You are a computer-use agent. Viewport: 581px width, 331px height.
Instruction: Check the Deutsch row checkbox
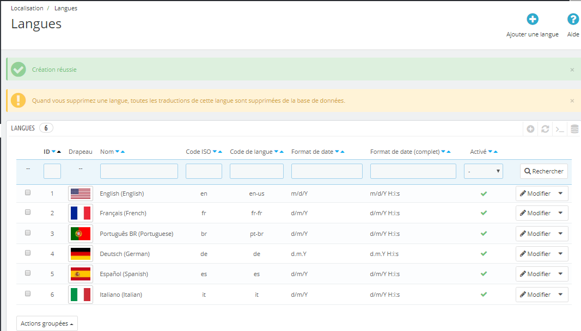(28, 253)
